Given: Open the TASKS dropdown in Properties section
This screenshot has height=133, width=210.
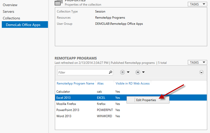Looking at the screenshot, I should coord(197,4).
